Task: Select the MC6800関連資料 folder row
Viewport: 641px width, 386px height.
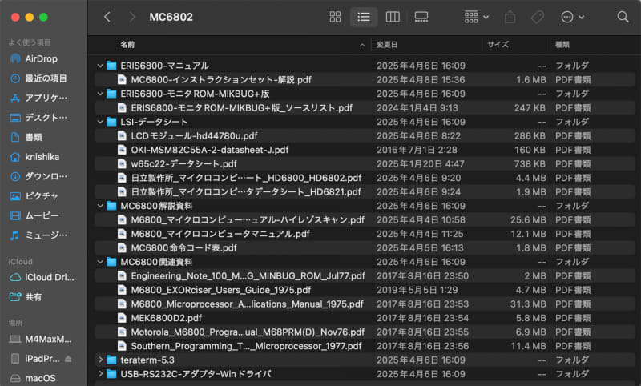Action: [x=365, y=262]
